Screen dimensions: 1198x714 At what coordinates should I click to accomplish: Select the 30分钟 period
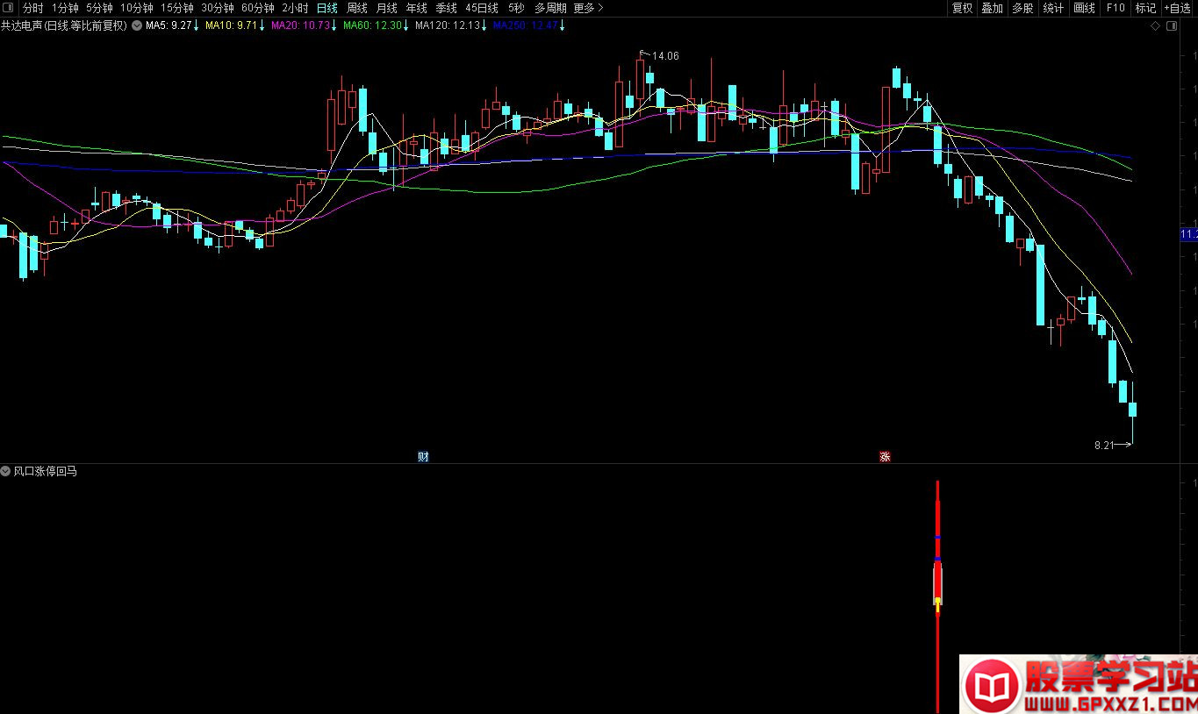click(218, 8)
